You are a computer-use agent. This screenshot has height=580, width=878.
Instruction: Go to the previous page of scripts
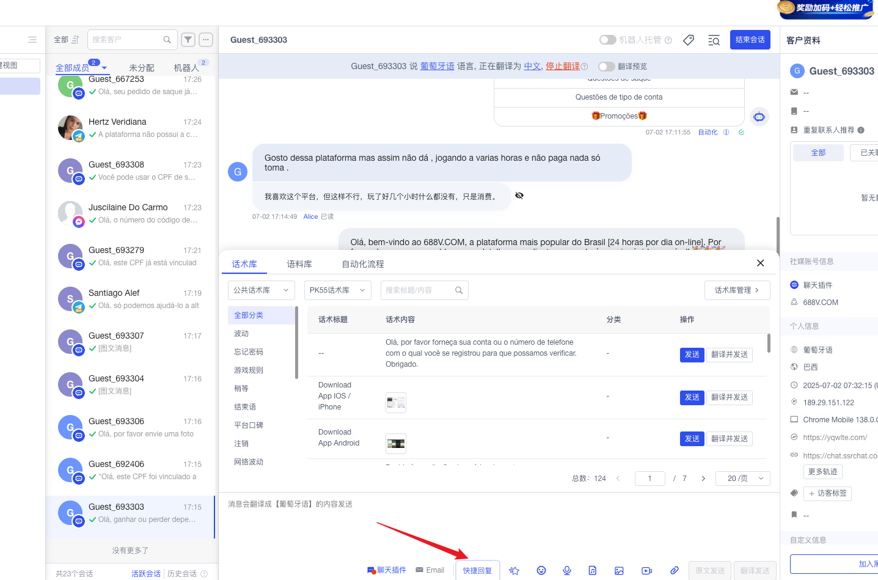[618, 479]
